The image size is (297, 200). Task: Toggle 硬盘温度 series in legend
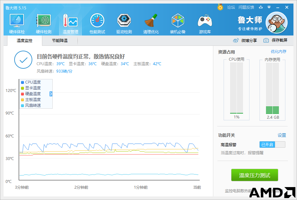(31, 94)
